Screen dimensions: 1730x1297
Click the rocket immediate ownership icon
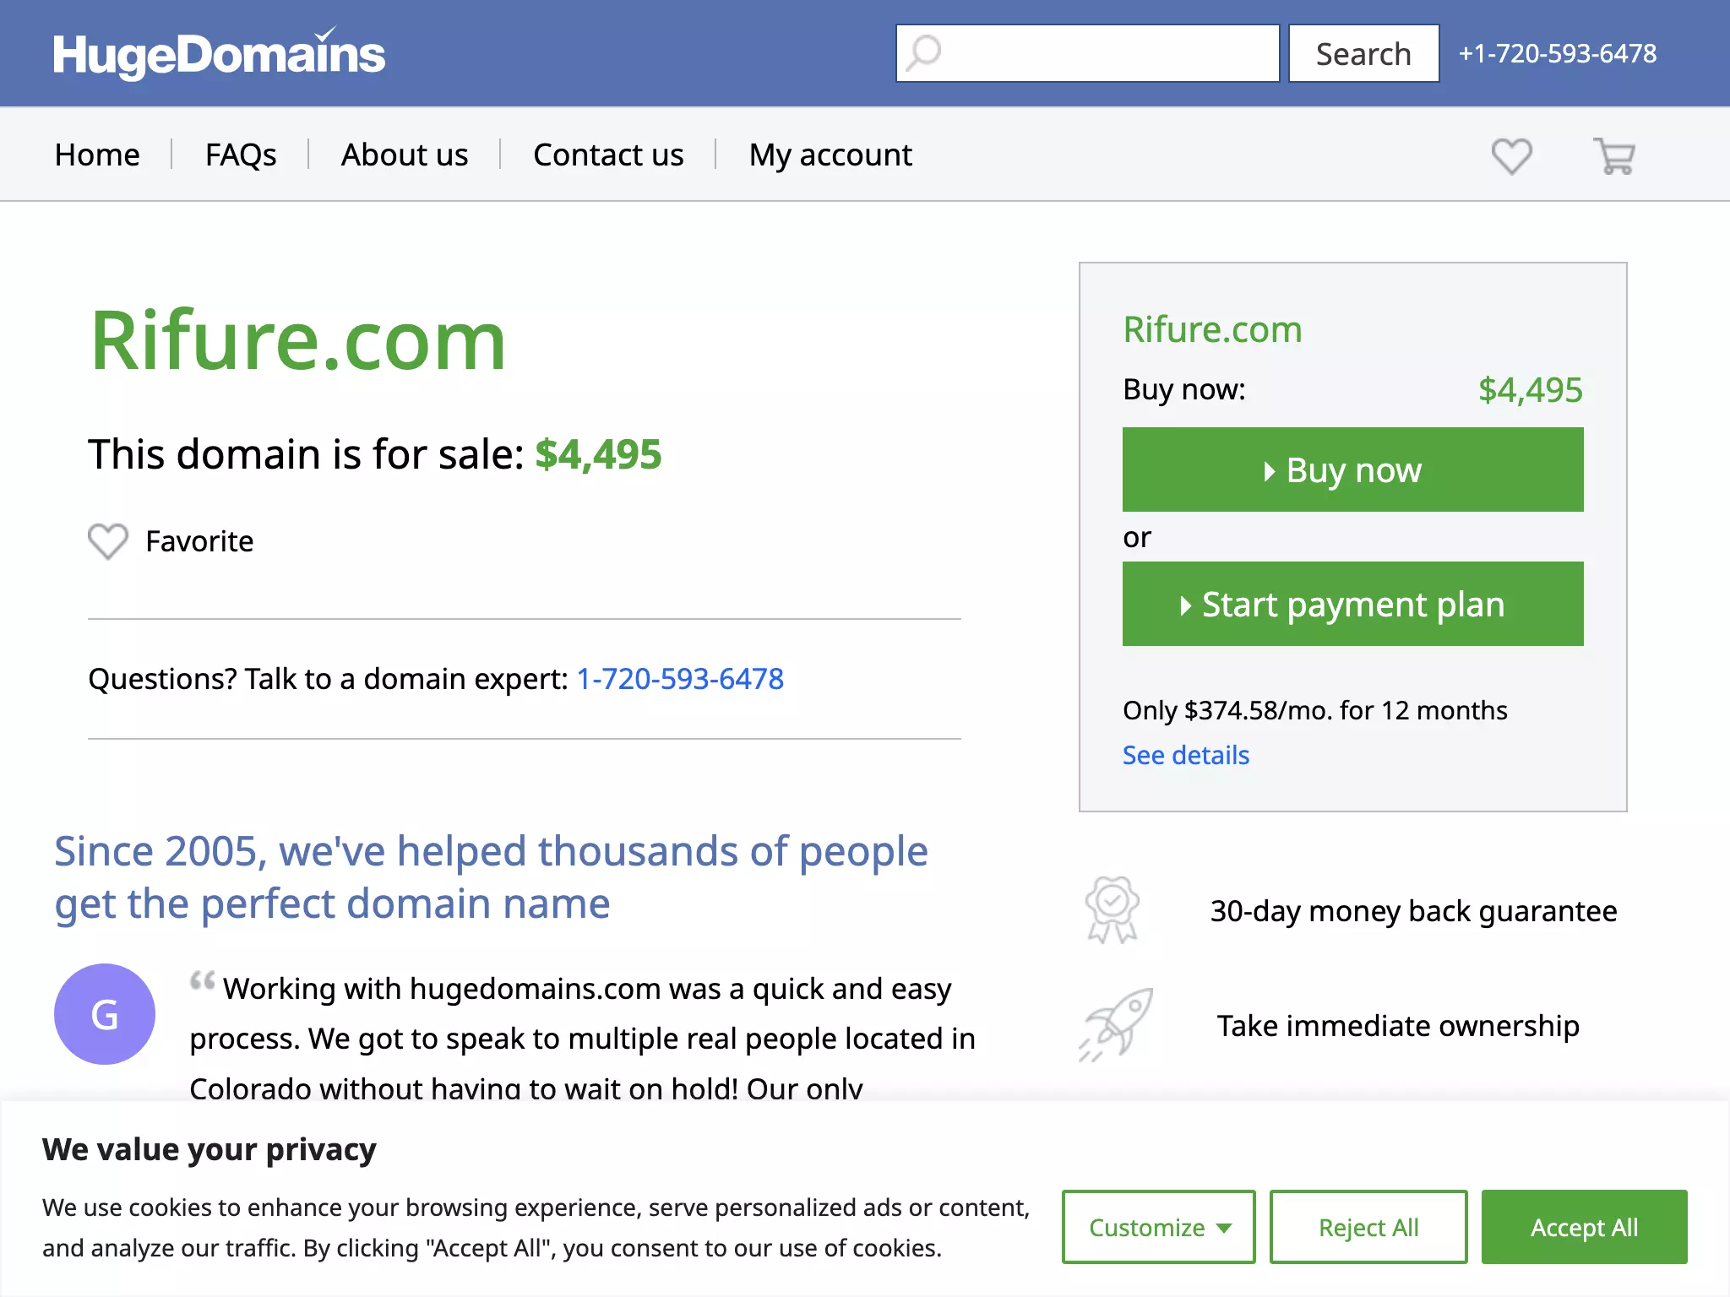(x=1116, y=1025)
